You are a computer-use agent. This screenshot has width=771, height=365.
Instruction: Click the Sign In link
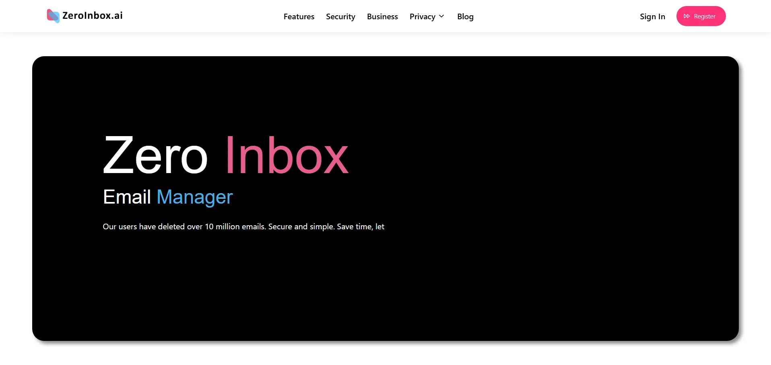click(x=652, y=16)
